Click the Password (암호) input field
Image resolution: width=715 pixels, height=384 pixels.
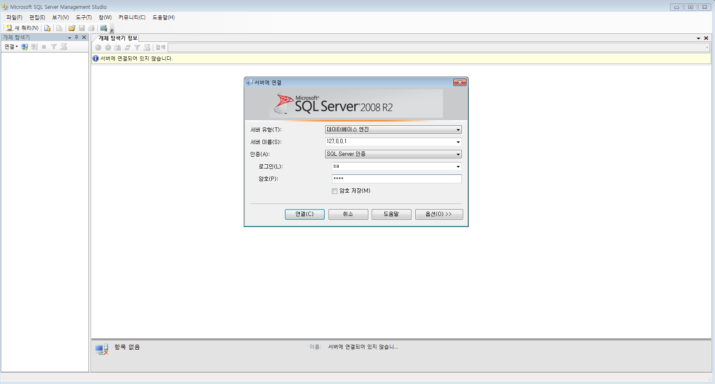click(397, 179)
